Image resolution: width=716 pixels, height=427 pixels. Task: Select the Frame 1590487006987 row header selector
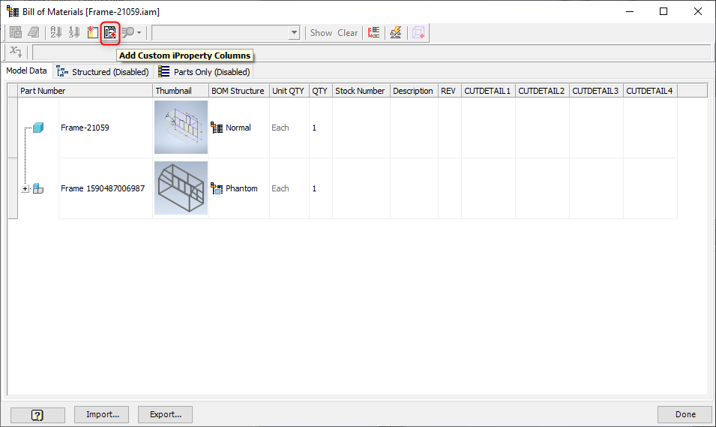tap(13, 188)
